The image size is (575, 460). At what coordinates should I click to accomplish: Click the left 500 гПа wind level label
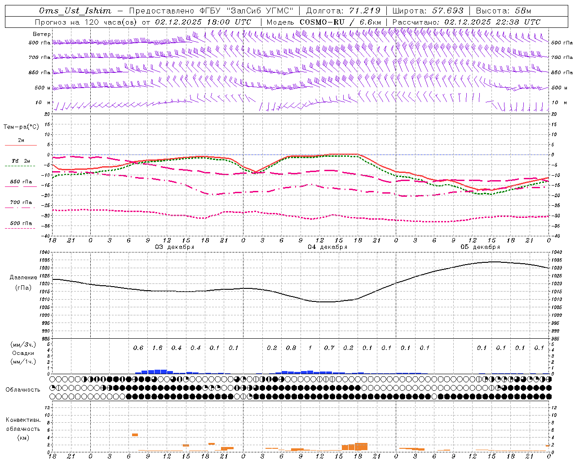[40, 43]
